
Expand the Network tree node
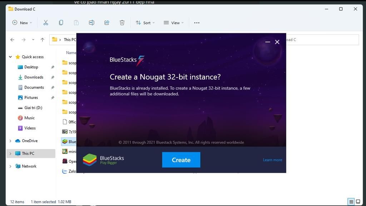point(10,166)
